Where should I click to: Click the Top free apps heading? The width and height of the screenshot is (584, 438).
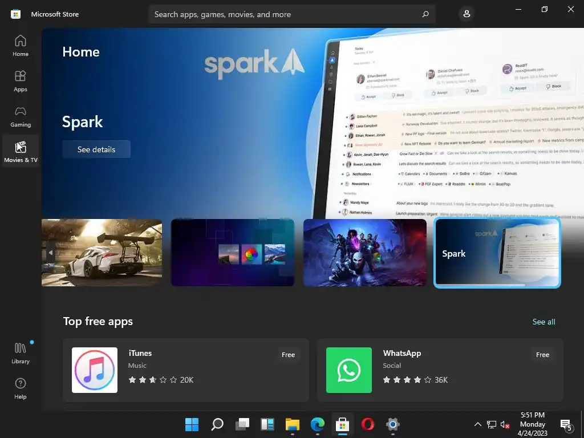click(98, 322)
